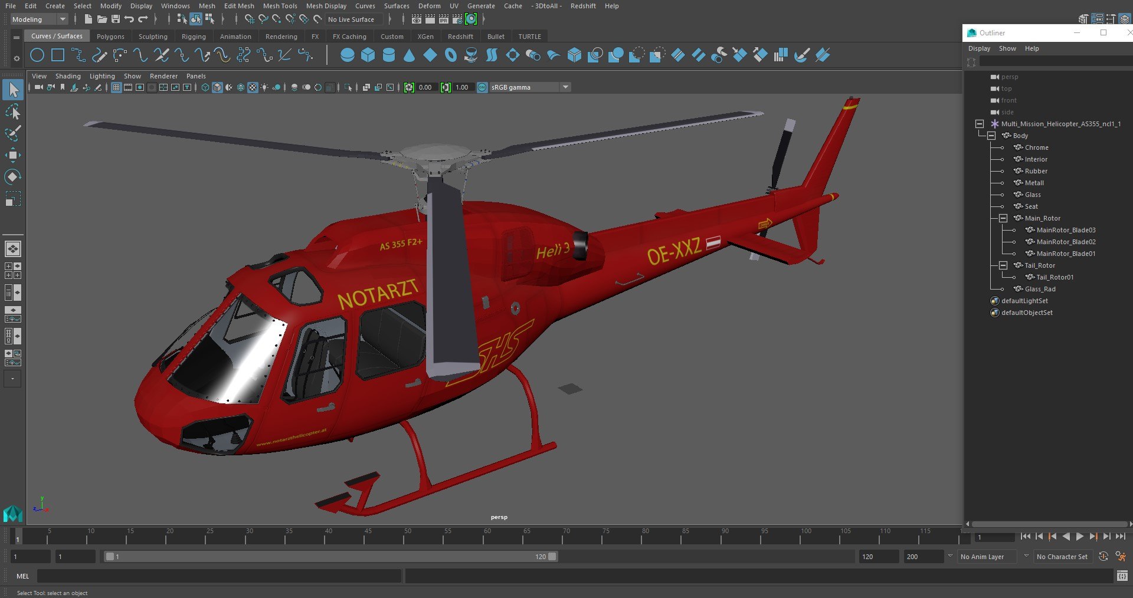Toggle use all lights in viewport
This screenshot has width=1133, height=598.
[264, 87]
